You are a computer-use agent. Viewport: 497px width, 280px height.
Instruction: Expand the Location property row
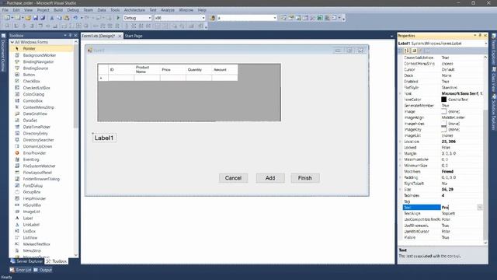pyautogui.click(x=401, y=142)
